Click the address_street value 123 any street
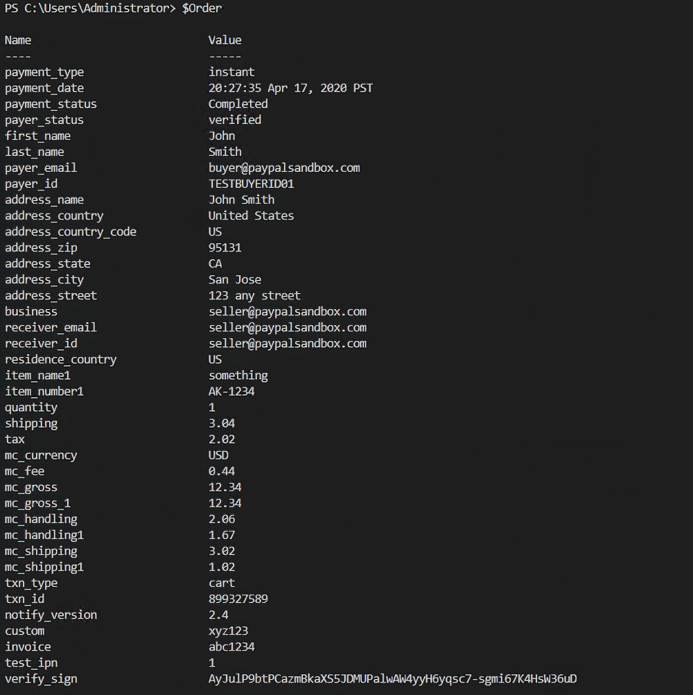This screenshot has height=695, width=693. [254, 295]
